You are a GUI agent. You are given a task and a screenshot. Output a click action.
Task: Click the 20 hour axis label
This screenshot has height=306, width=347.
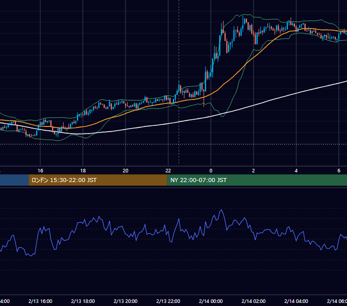coord(126,171)
